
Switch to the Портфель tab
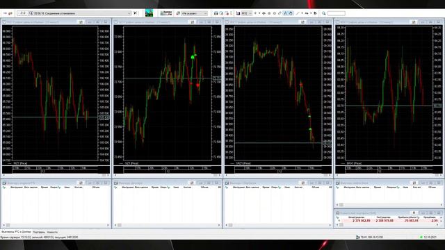tap(39, 232)
